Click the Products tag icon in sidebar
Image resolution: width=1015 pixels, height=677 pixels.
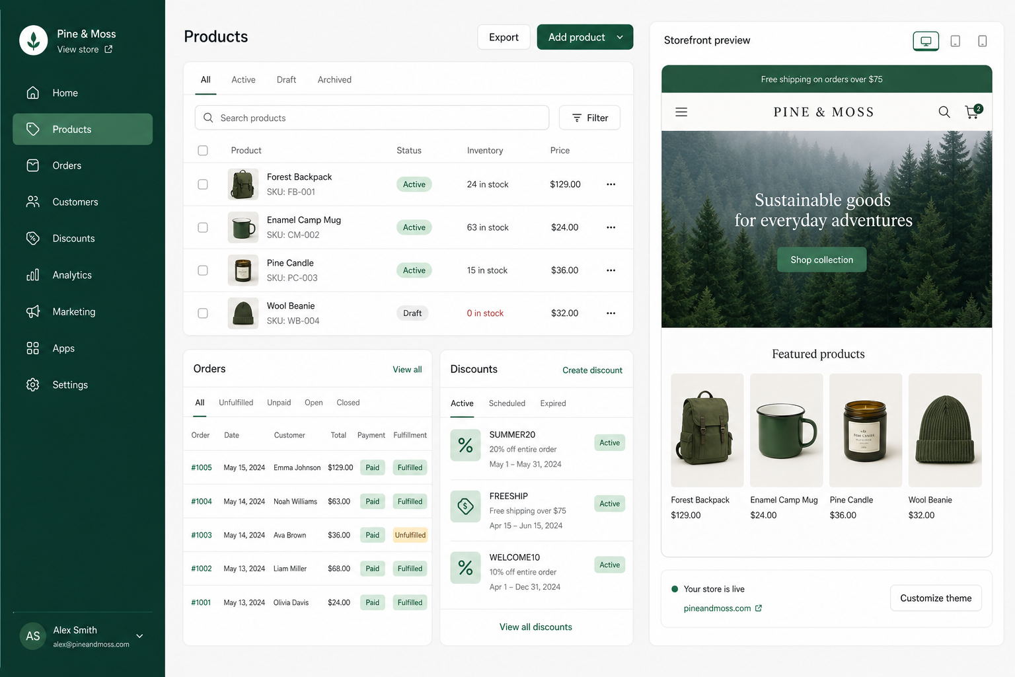tap(33, 129)
